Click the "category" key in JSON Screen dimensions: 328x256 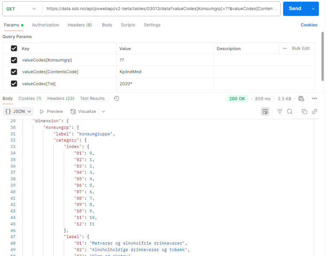click(66, 140)
